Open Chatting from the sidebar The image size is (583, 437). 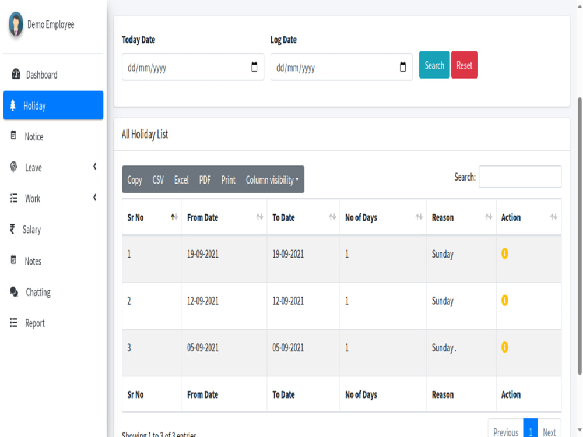[x=53, y=292]
